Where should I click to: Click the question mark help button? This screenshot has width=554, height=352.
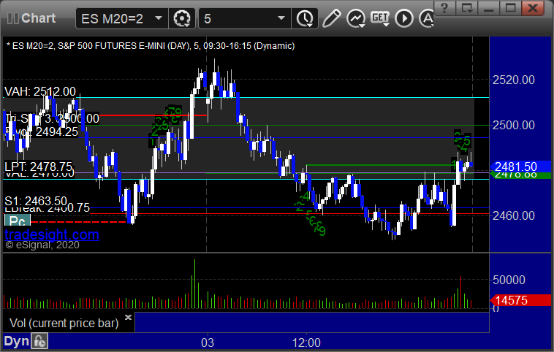(444, 8)
